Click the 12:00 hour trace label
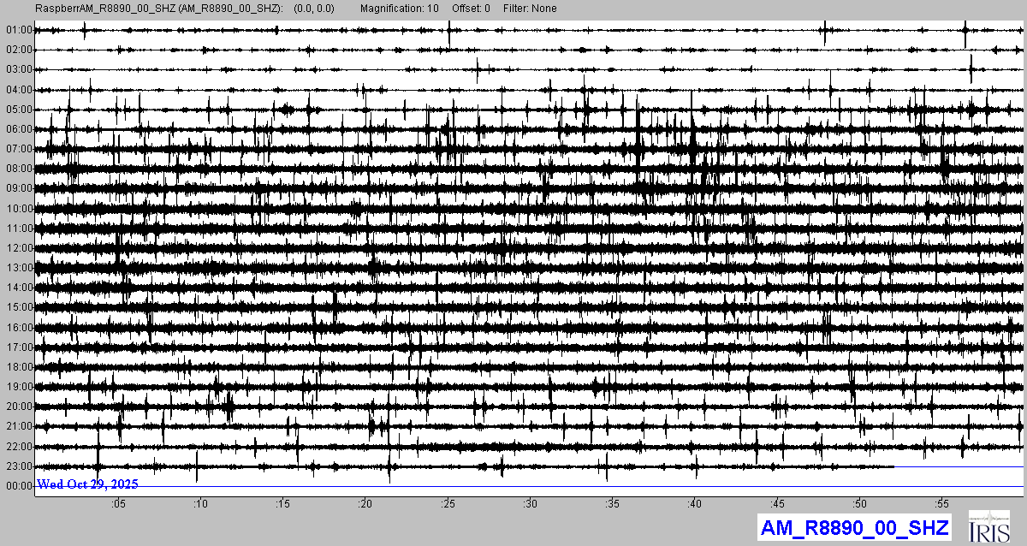Screen dimensions: 1027x546 coord(19,248)
